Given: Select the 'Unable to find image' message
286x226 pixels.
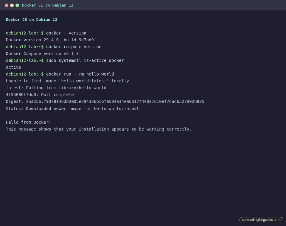Looking at the screenshot, I should (x=67, y=81).
